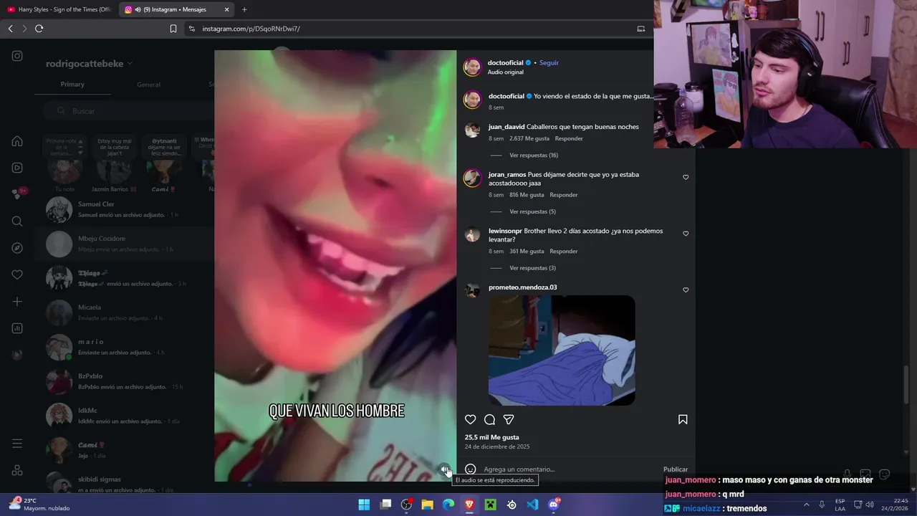This screenshot has height=516, width=917.
Task: Reply to lewinsonpr comment
Action: pyautogui.click(x=563, y=252)
